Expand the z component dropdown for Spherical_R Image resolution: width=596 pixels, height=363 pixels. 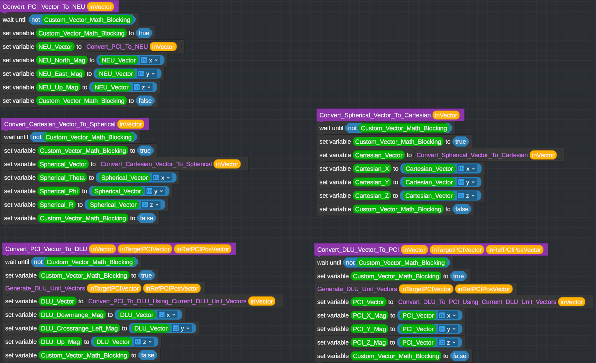pos(151,205)
